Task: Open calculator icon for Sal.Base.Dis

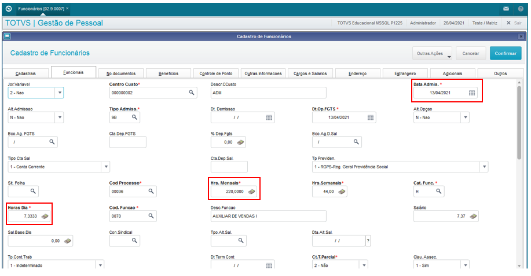Action: [67, 241]
